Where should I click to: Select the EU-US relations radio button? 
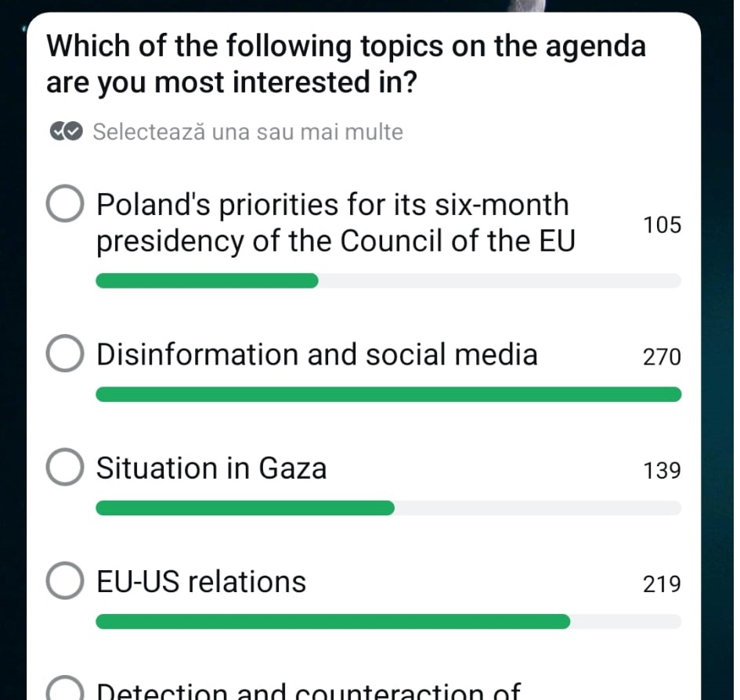[x=65, y=580]
